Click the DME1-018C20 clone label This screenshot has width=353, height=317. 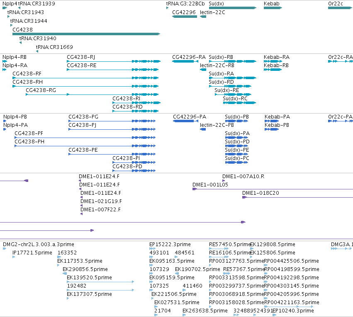click(x=260, y=193)
